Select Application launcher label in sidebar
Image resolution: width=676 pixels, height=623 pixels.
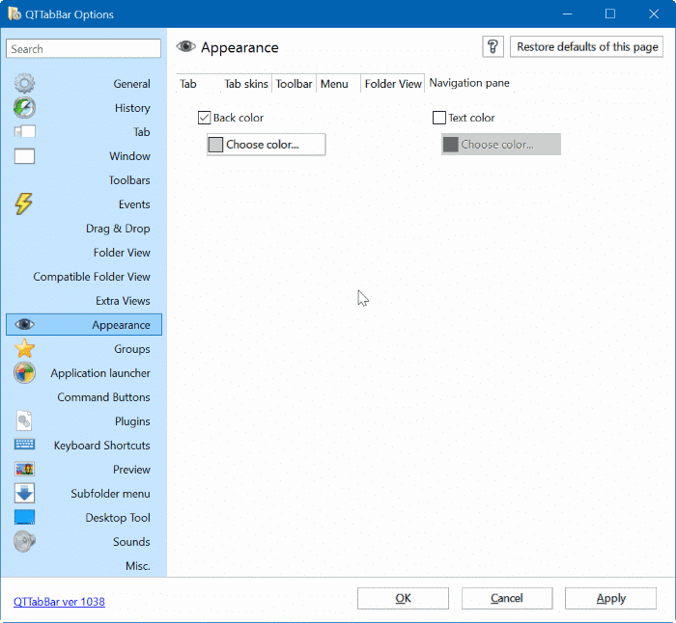(100, 373)
